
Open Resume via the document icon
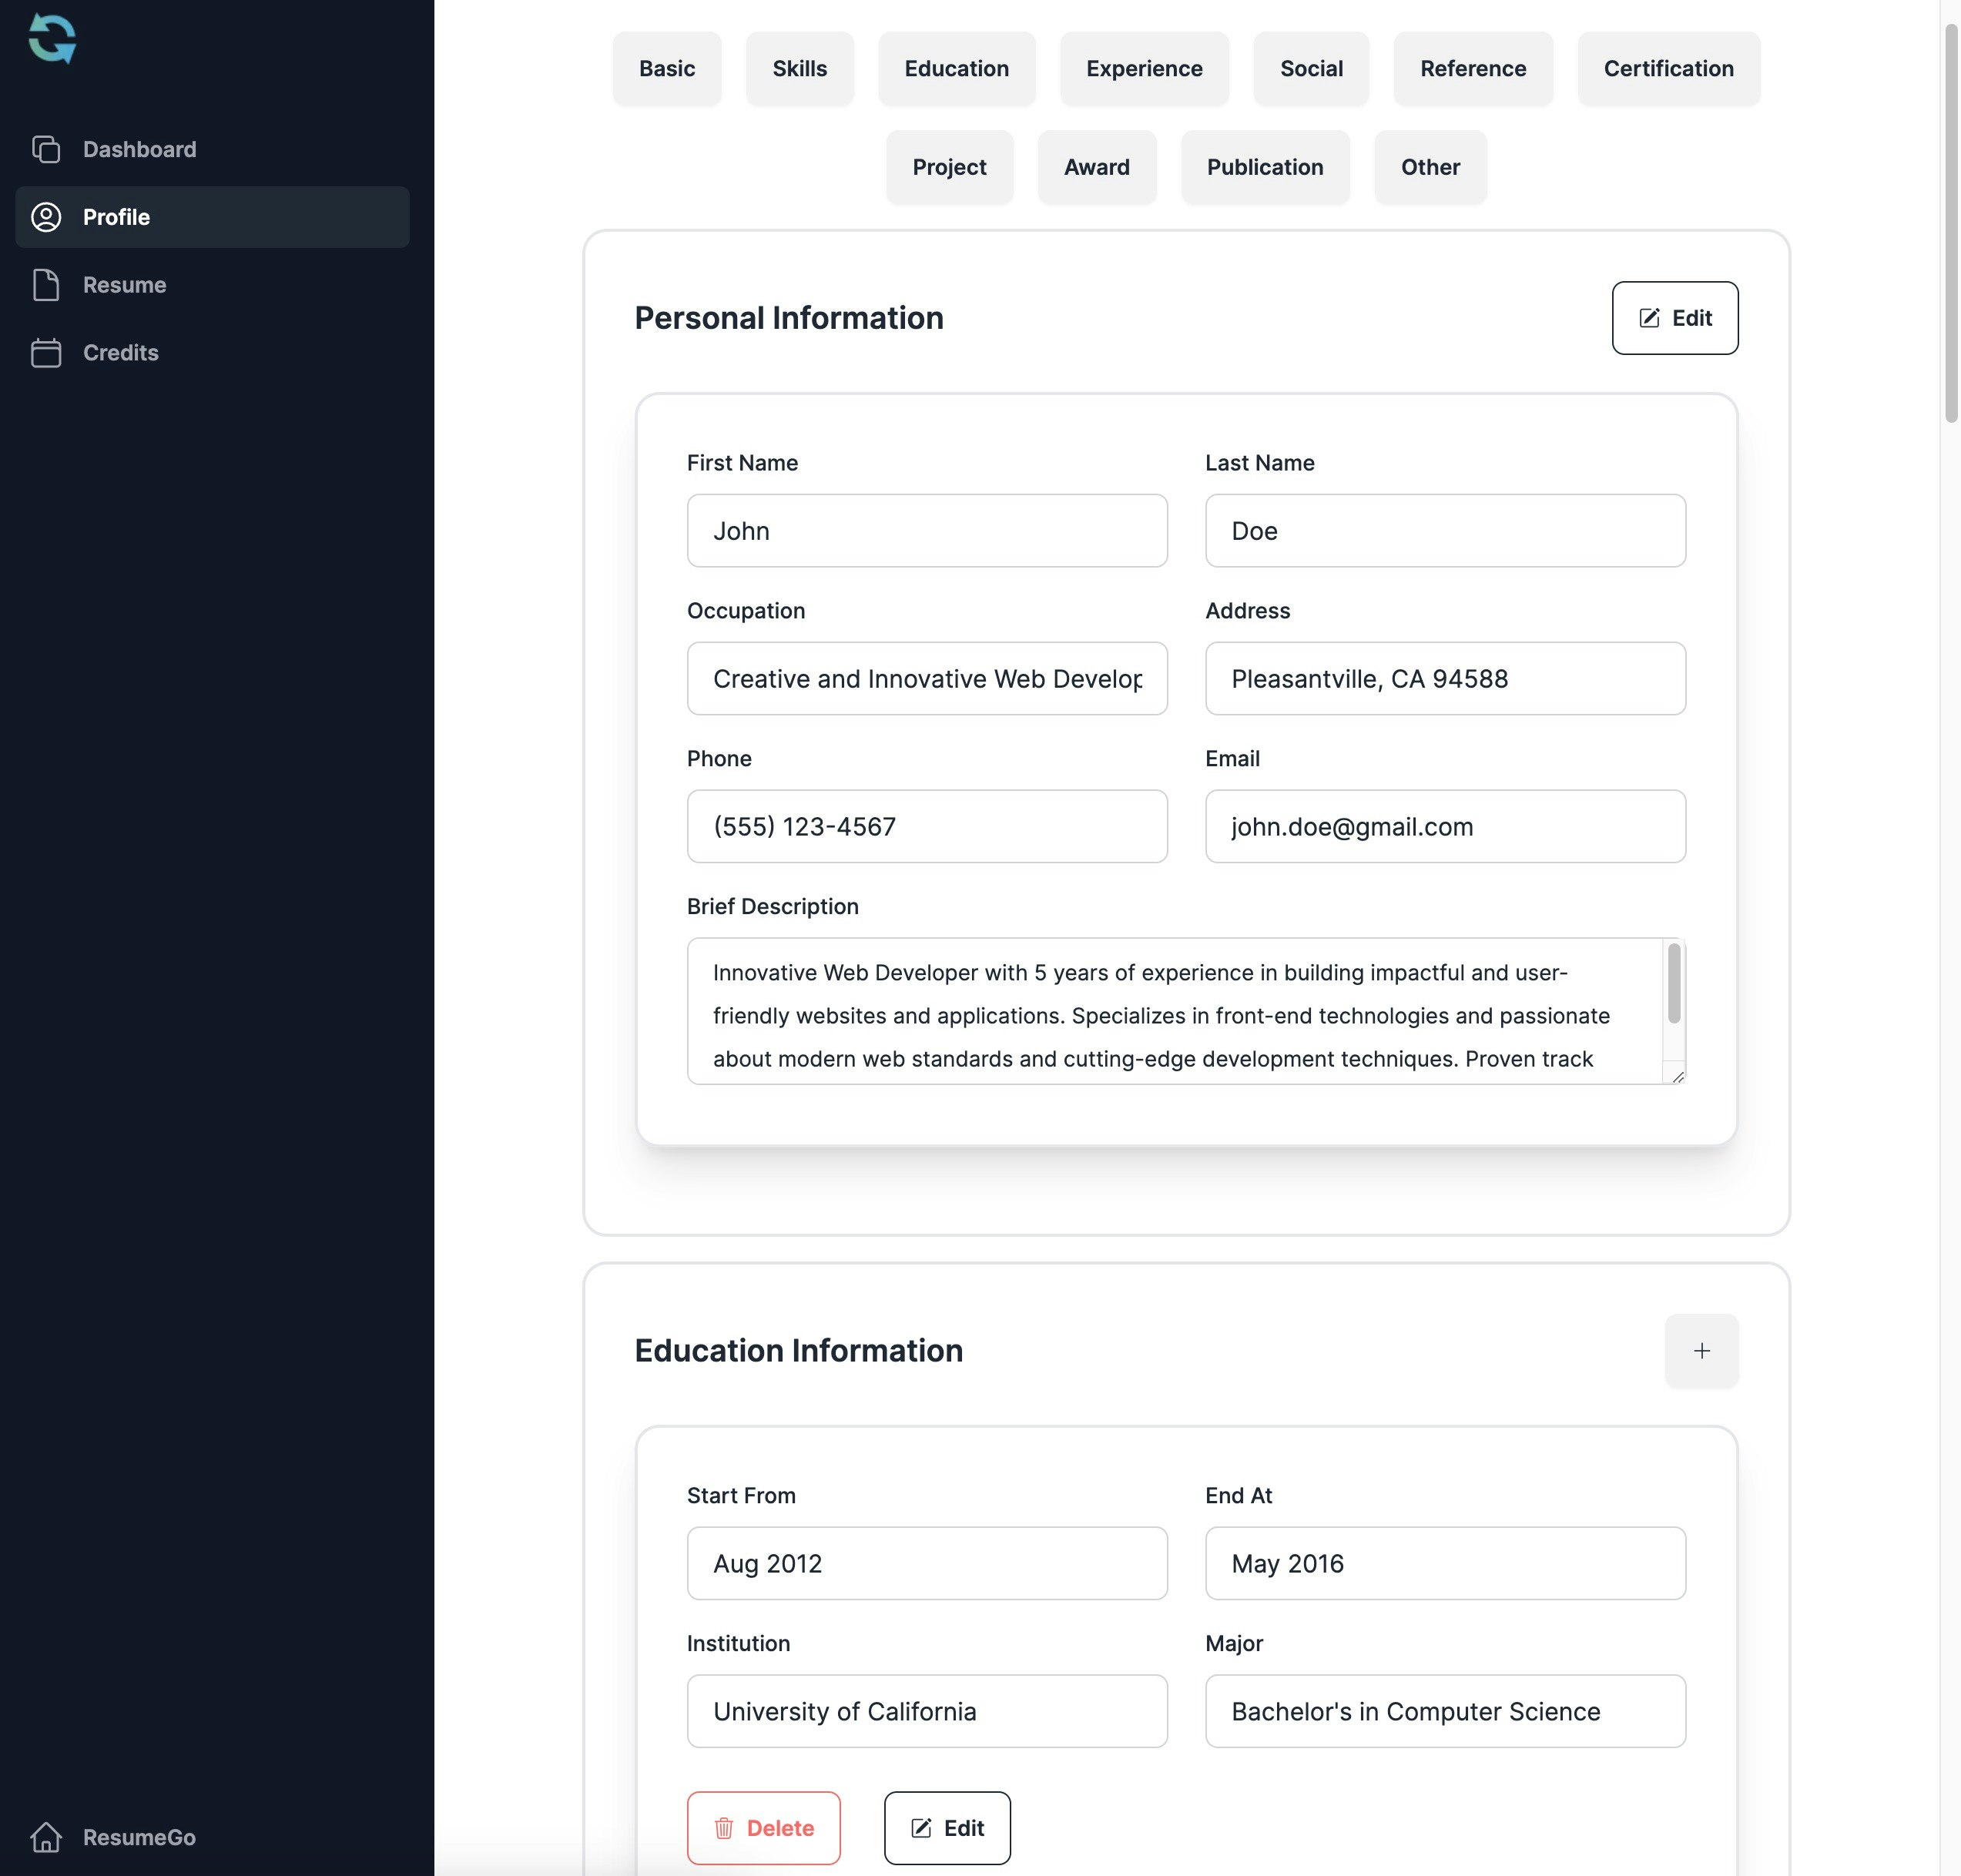(46, 285)
